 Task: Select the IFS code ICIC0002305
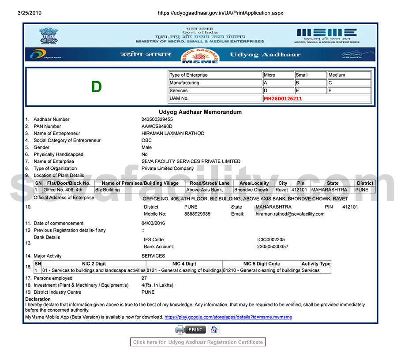[x=271, y=239]
